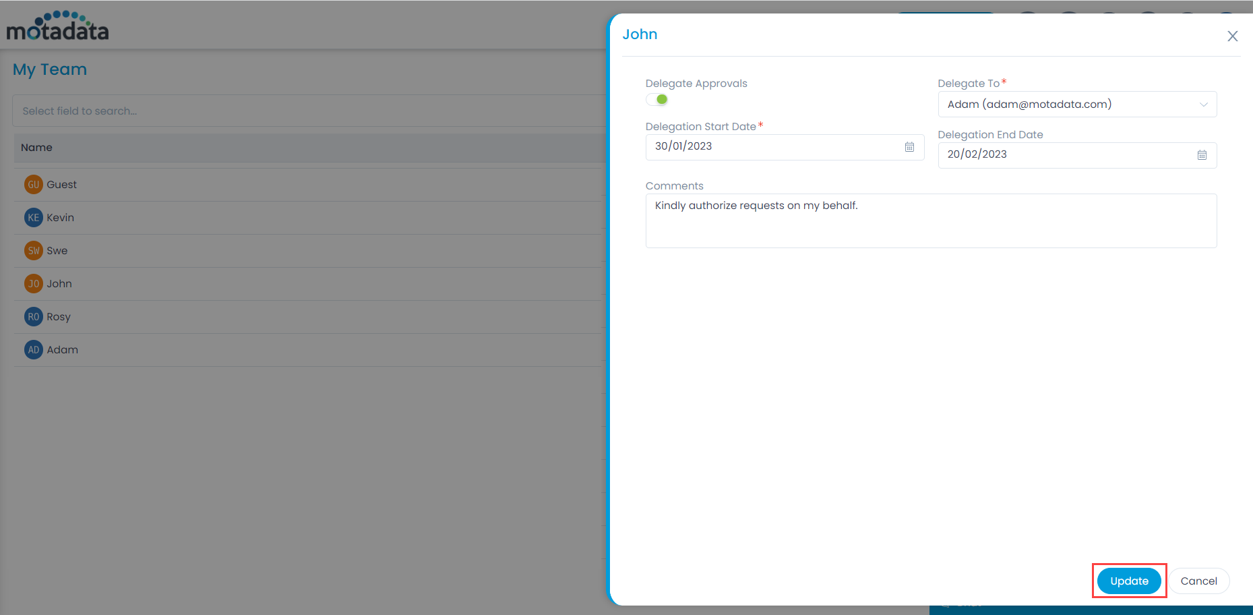
Task: Click Rosy's RO avatar icon
Action: 34,317
